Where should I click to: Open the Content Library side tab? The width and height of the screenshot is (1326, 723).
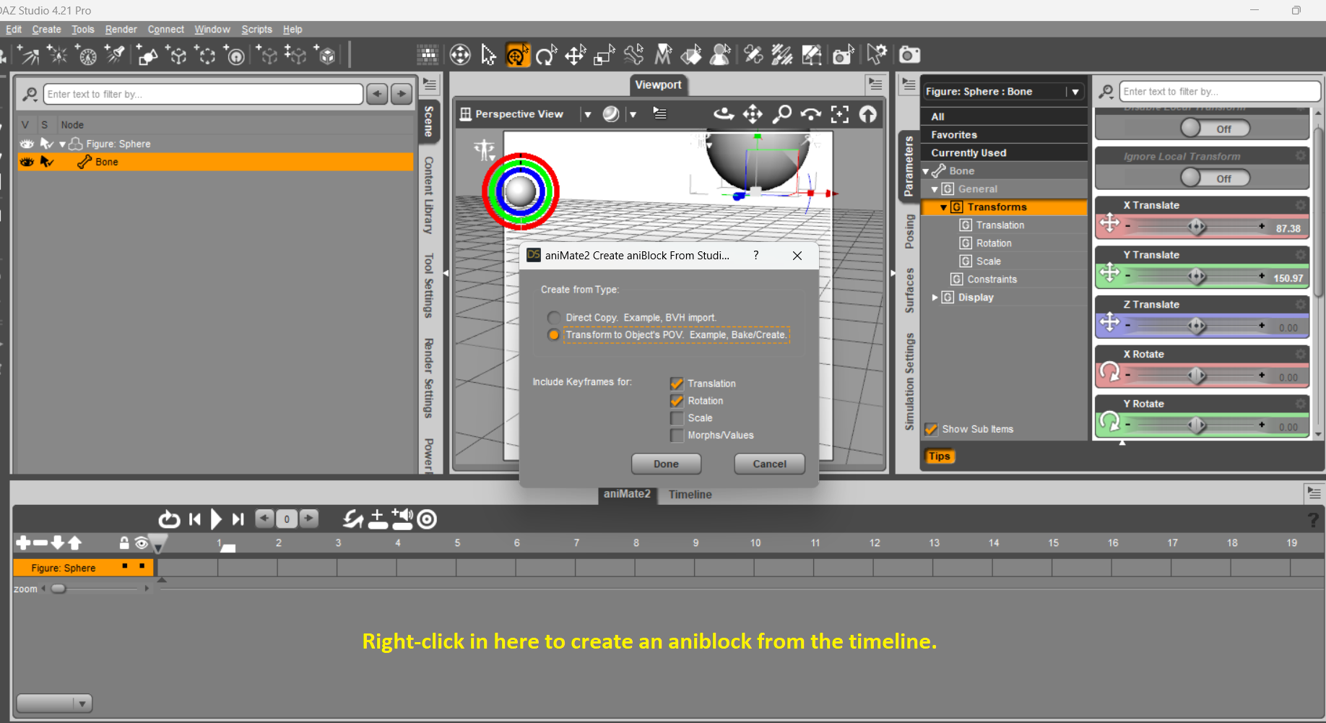coord(428,195)
